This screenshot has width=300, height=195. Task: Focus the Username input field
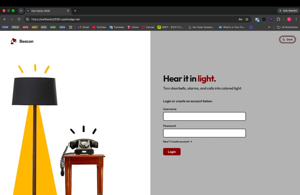tap(204, 116)
